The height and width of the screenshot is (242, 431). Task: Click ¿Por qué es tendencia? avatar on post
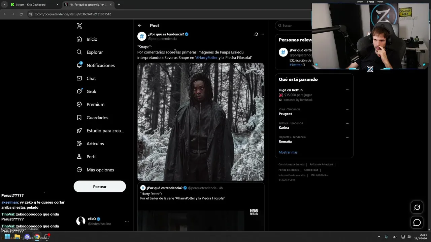point(142,36)
